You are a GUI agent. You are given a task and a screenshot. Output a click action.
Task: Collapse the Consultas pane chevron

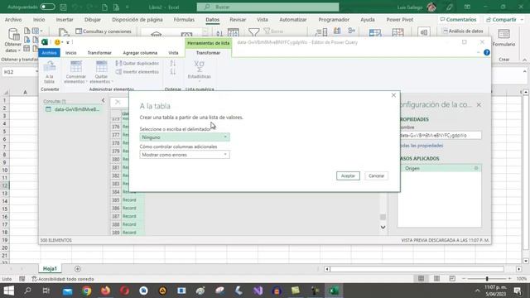(x=103, y=101)
